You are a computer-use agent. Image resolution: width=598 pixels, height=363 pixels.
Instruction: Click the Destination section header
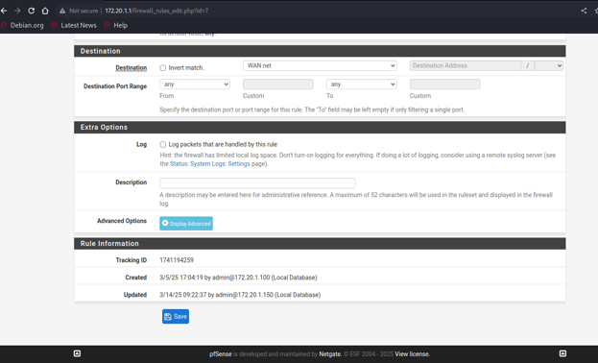click(x=320, y=51)
